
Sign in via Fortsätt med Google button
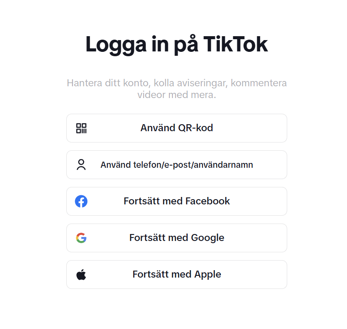(177, 238)
